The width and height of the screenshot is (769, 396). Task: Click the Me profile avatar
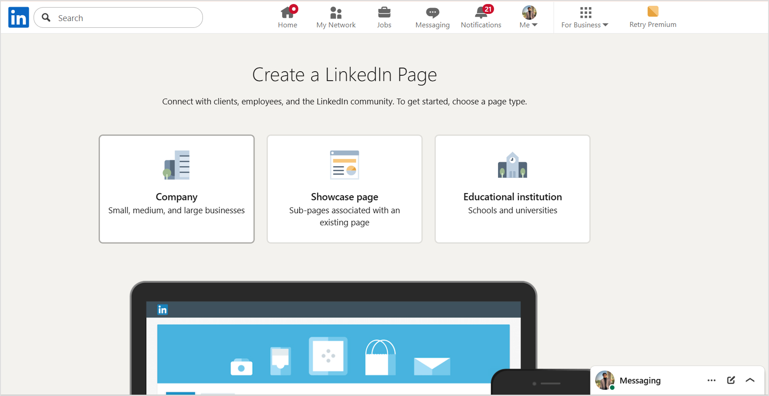click(x=529, y=13)
